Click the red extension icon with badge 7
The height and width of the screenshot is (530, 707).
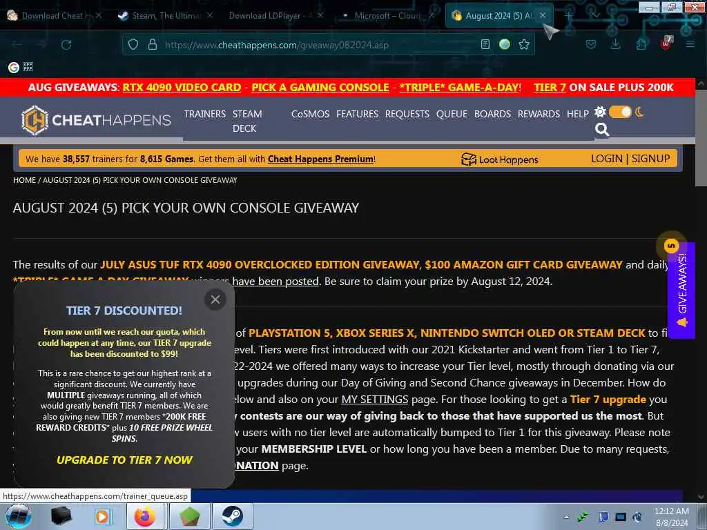pyautogui.click(x=666, y=43)
